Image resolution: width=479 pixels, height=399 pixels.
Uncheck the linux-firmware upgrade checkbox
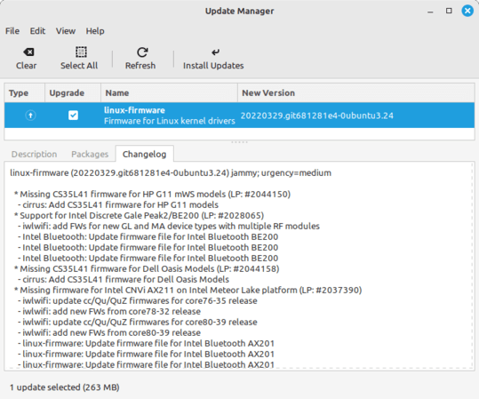(73, 116)
